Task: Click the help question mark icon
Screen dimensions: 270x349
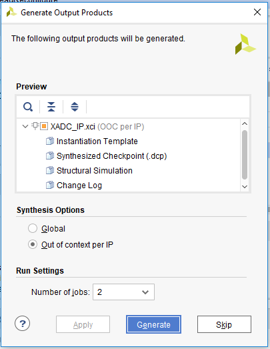Action: coord(22,324)
